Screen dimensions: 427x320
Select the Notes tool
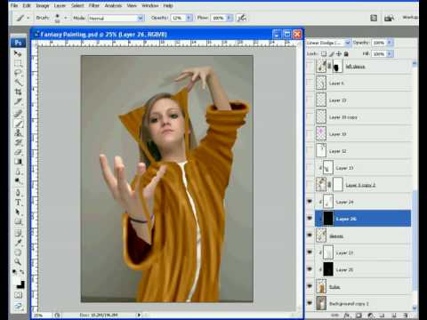(18, 233)
